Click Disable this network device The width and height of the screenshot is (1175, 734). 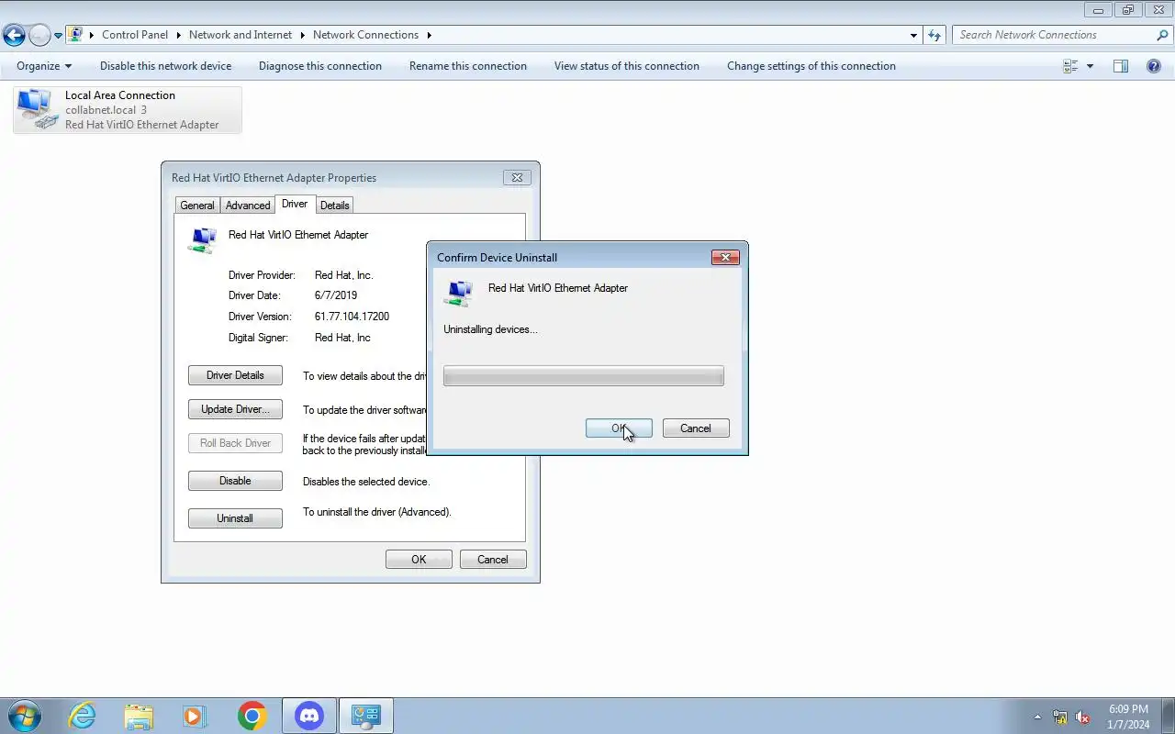(165, 66)
